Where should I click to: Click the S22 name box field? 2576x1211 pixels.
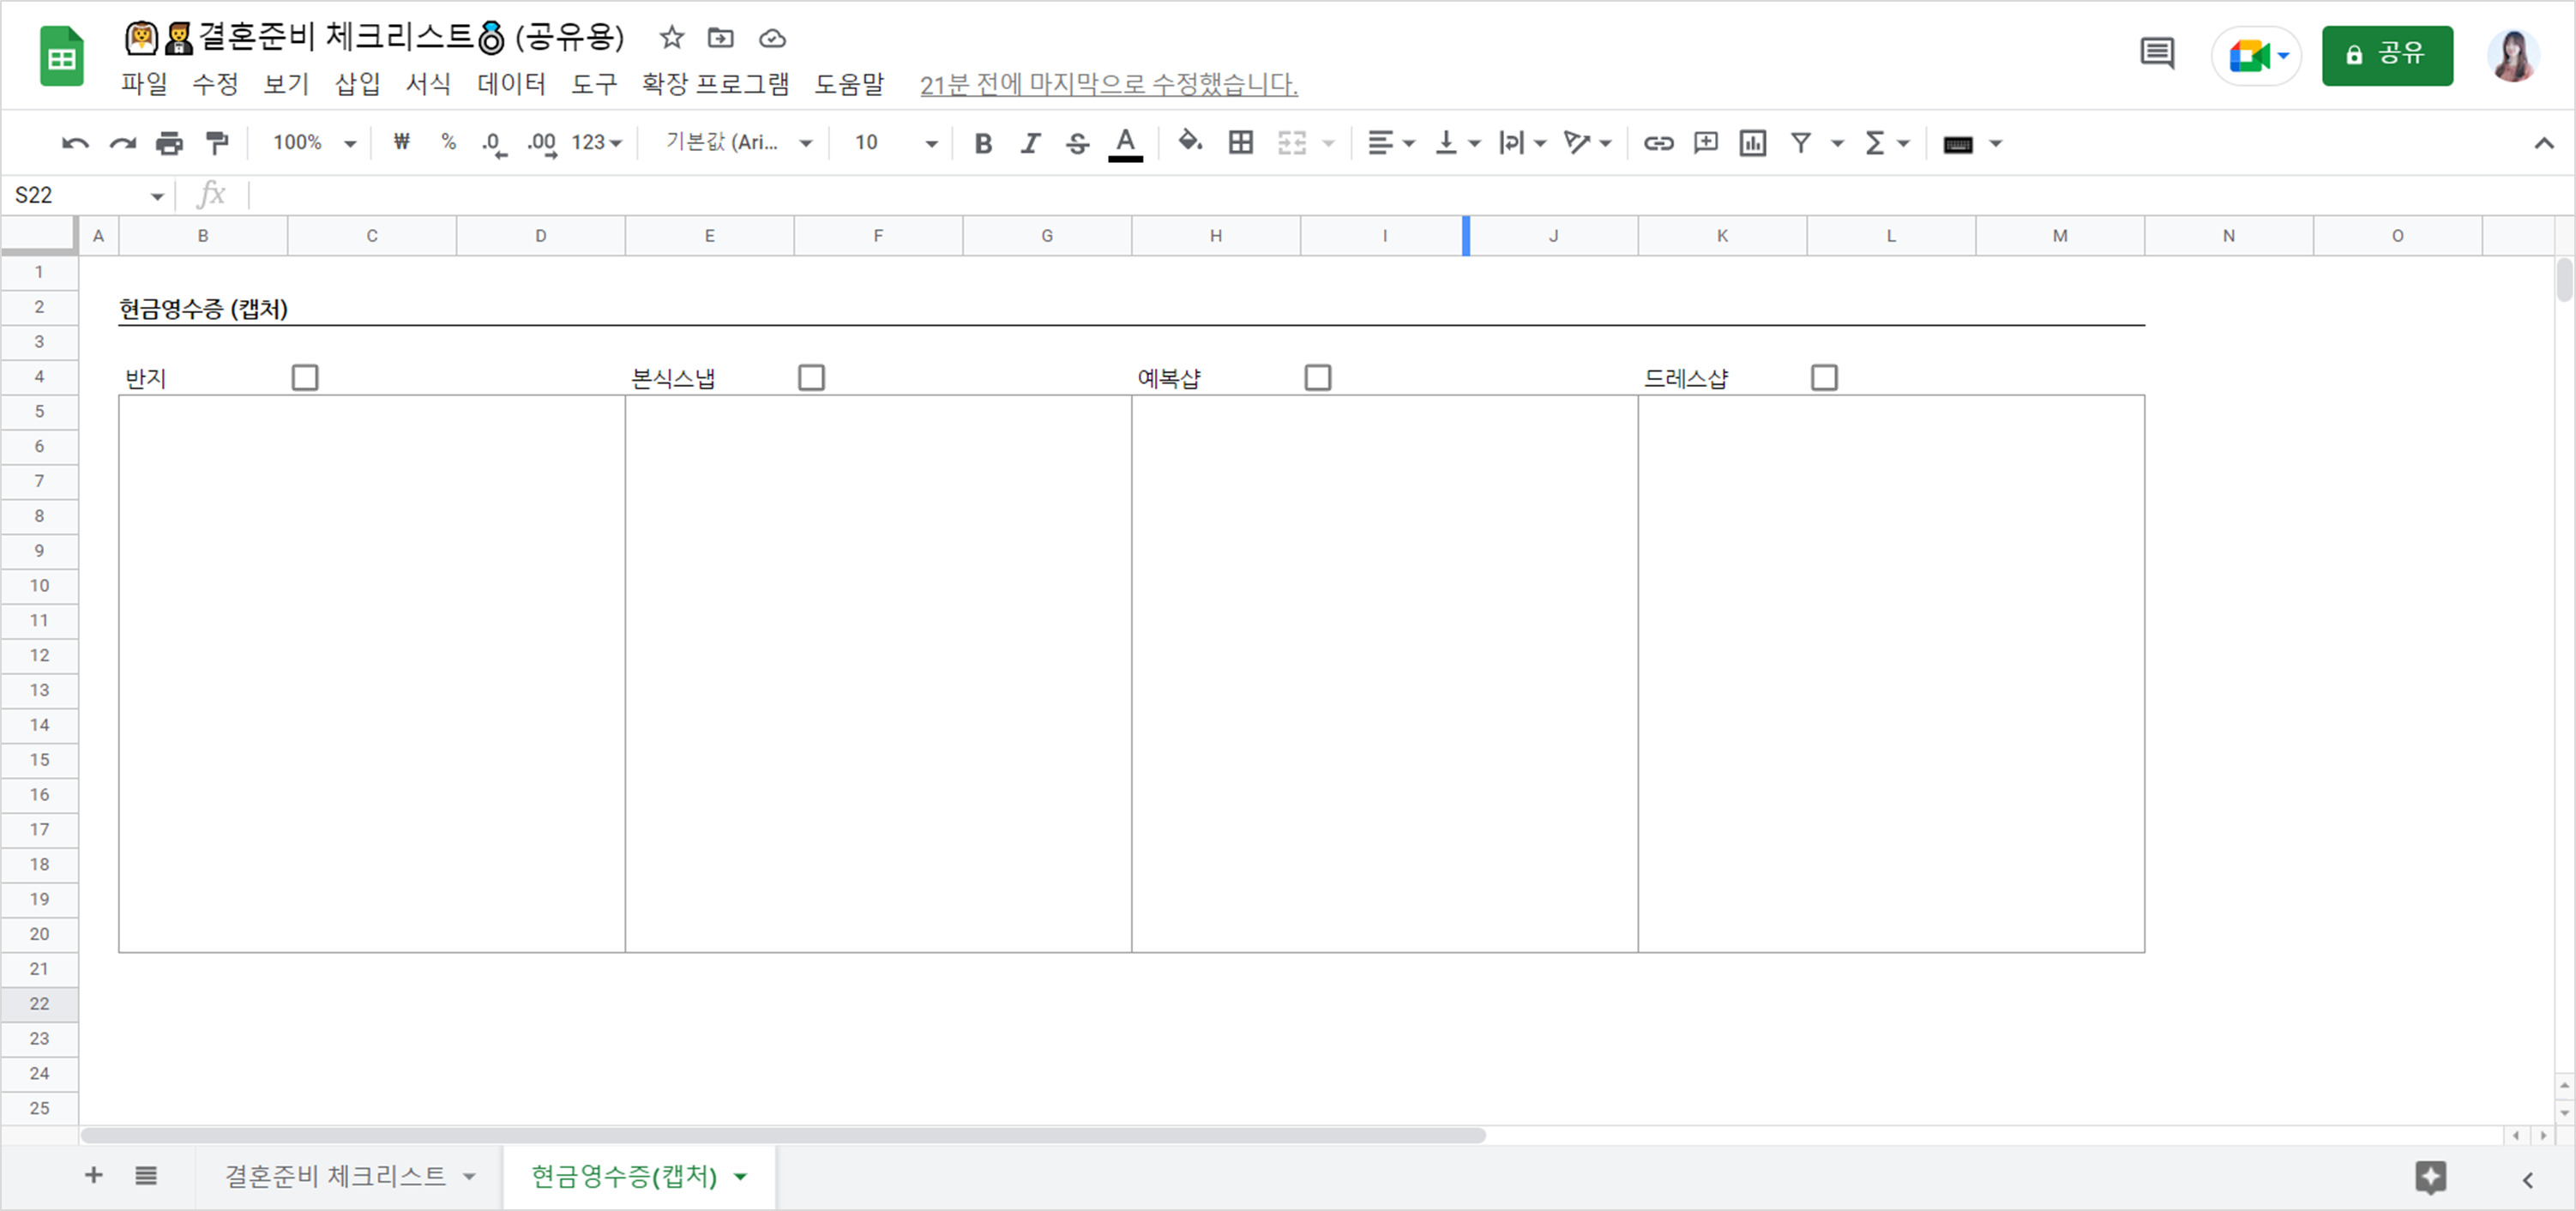point(75,195)
